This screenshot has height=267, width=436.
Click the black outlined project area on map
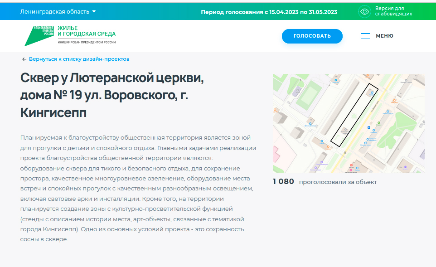coord(354,115)
